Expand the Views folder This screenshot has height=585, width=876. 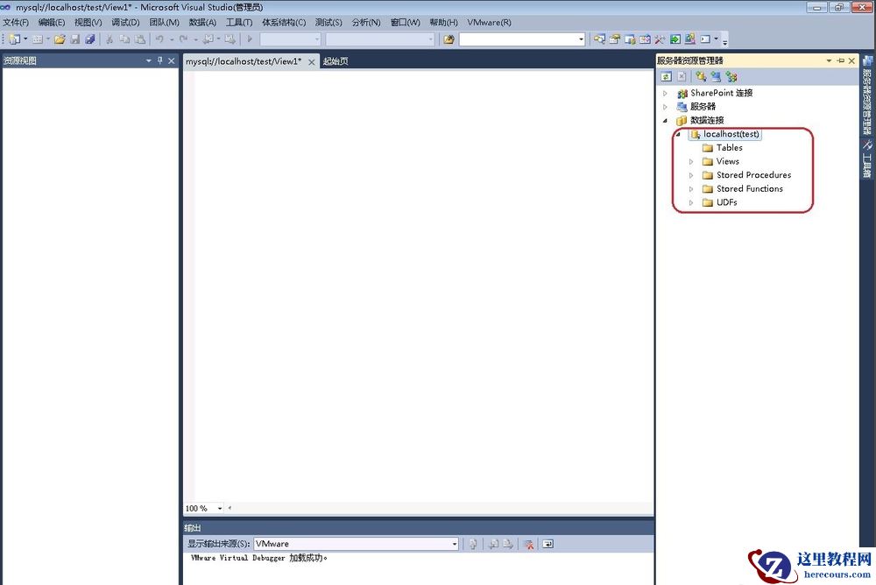tap(691, 161)
